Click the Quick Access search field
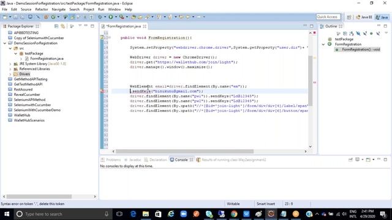This screenshot has height=220, width=392. tap(328, 17)
